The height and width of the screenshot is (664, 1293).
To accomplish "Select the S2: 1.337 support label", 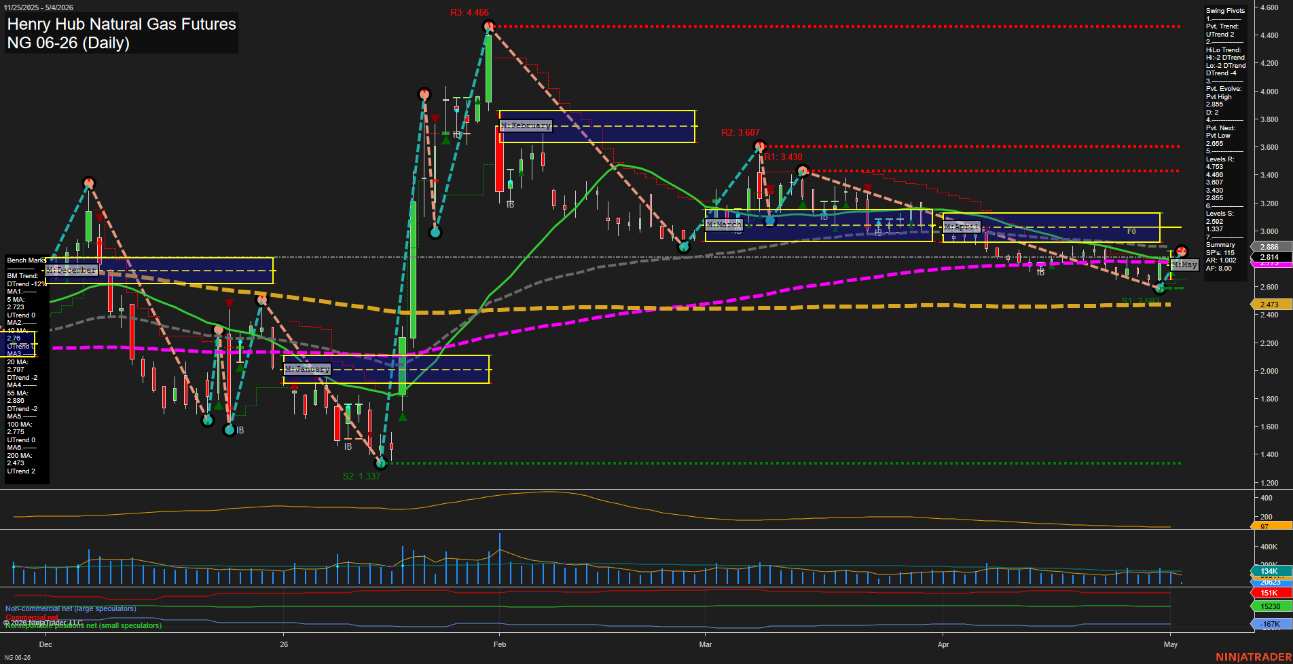I will pyautogui.click(x=361, y=476).
